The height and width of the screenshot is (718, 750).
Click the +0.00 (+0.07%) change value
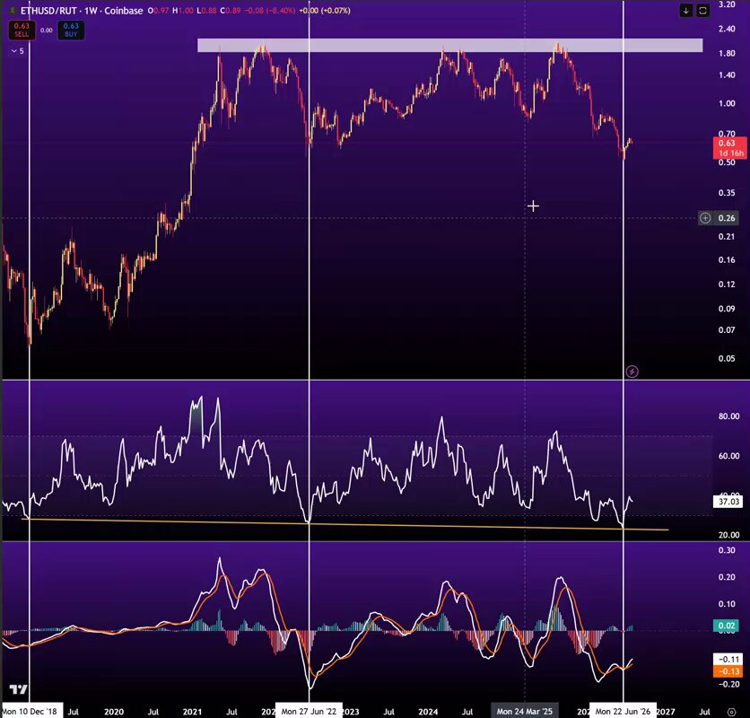point(325,11)
